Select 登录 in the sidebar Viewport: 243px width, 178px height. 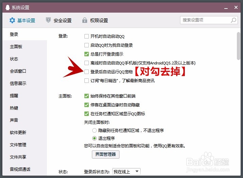coord(25,34)
